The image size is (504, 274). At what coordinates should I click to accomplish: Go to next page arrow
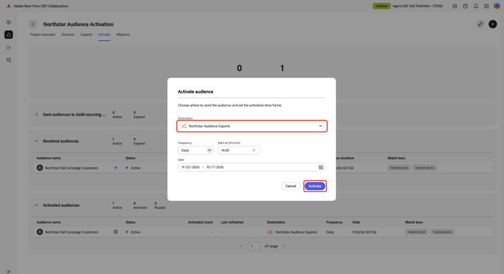pyautogui.click(x=284, y=246)
